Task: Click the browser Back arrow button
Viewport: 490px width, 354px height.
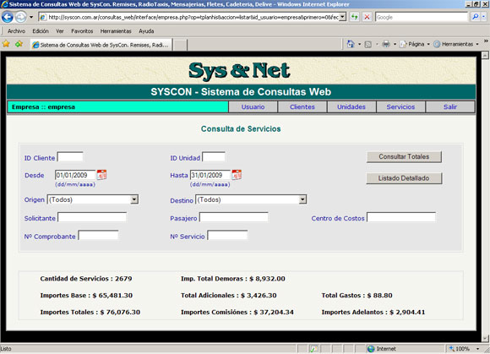Action: click(x=8, y=17)
